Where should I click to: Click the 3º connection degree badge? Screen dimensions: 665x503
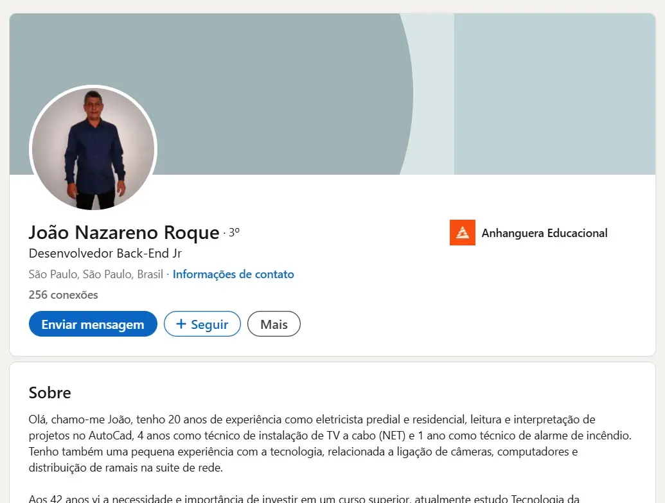tap(234, 232)
